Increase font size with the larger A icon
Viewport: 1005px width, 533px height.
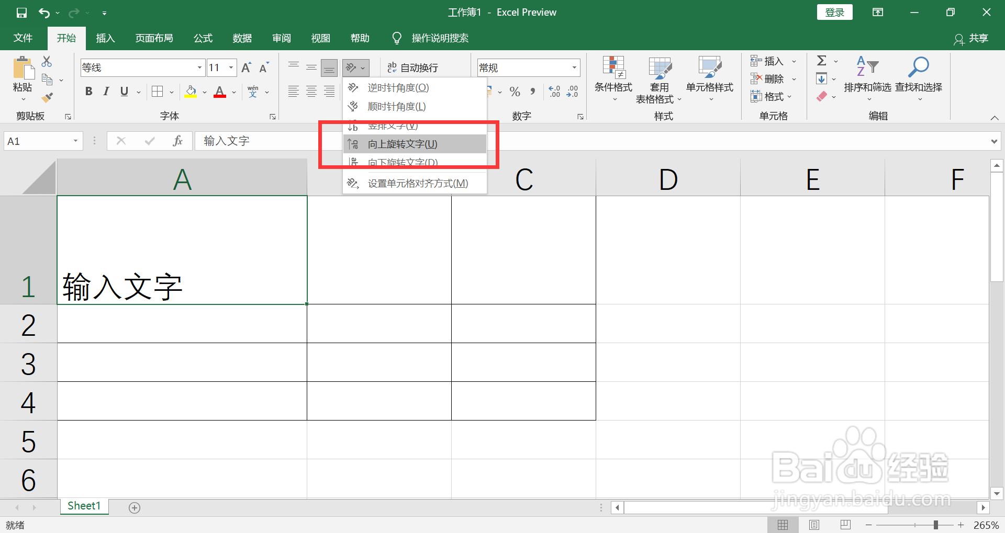point(246,67)
